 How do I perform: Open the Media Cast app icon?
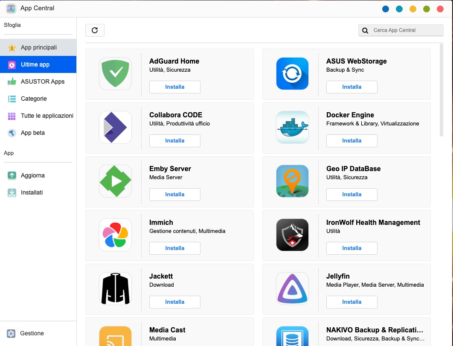tap(115, 336)
